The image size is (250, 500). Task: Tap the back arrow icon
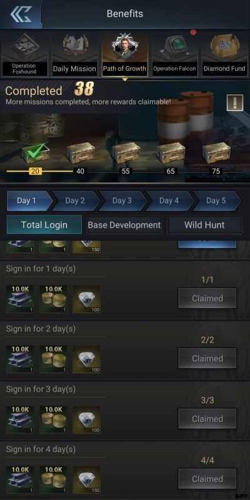pos(21,14)
